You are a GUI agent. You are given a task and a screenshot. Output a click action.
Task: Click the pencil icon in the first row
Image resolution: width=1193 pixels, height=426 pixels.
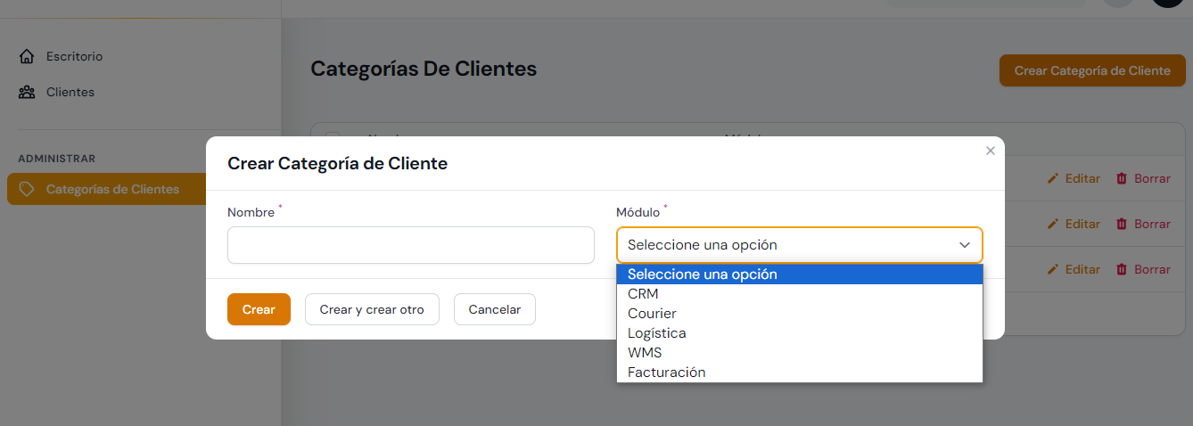tap(1053, 178)
